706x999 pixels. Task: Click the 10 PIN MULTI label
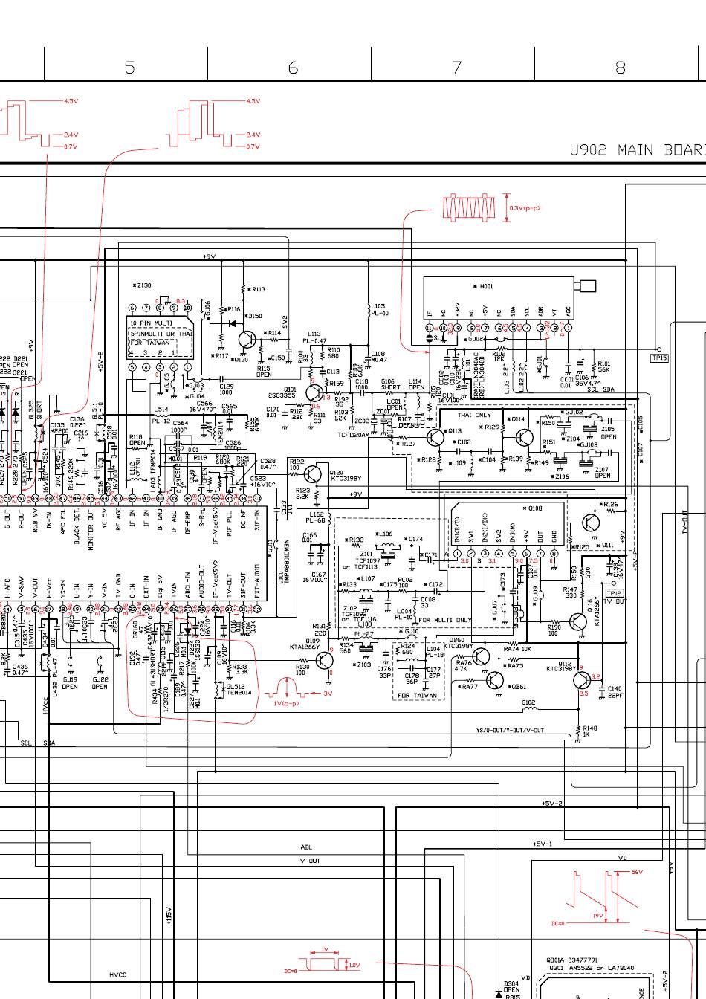(152, 323)
